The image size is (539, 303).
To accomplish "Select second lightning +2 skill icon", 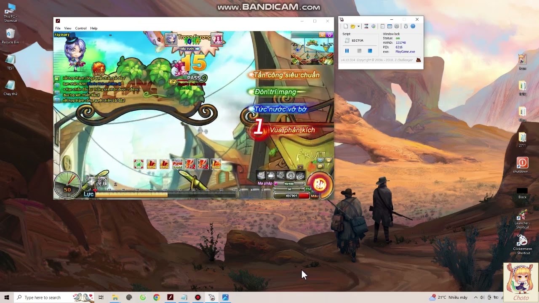I will tap(203, 164).
